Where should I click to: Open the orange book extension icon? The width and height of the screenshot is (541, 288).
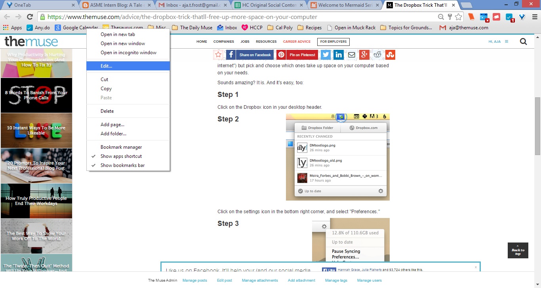coord(471,17)
